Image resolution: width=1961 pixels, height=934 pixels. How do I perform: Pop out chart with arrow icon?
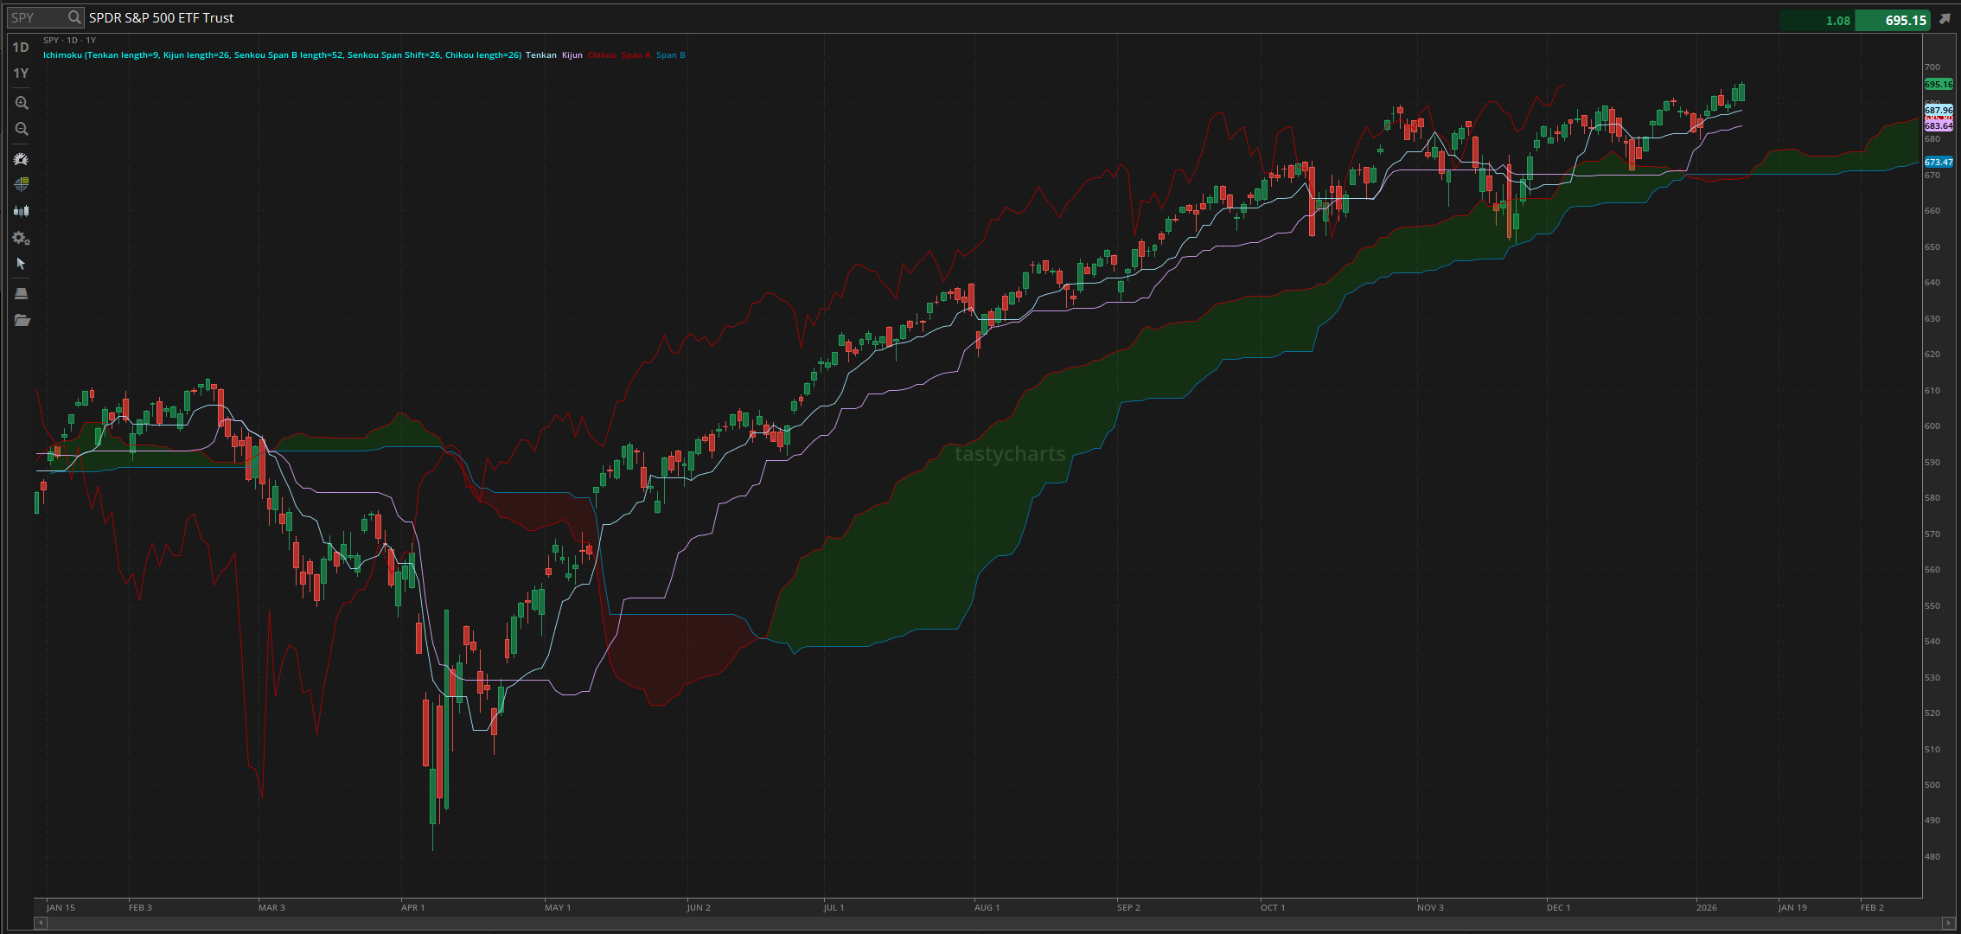pyautogui.click(x=1945, y=19)
